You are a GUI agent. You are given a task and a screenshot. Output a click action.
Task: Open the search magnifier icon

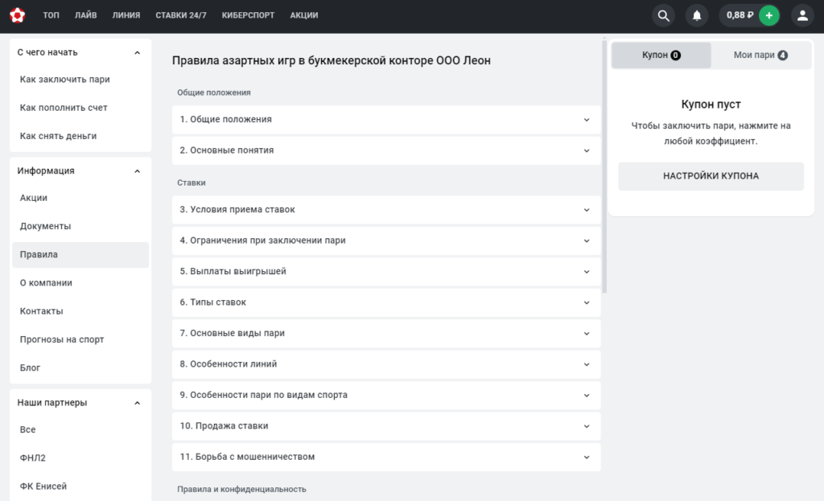pos(664,15)
